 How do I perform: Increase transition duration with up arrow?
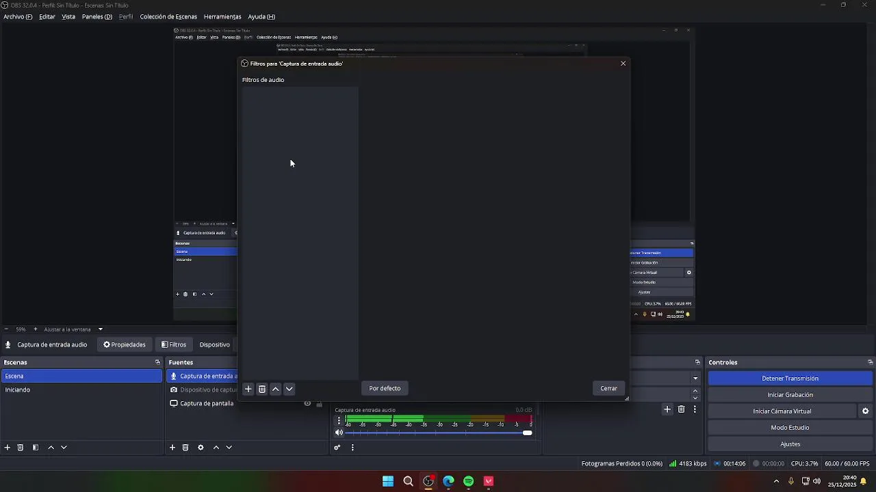click(695, 392)
